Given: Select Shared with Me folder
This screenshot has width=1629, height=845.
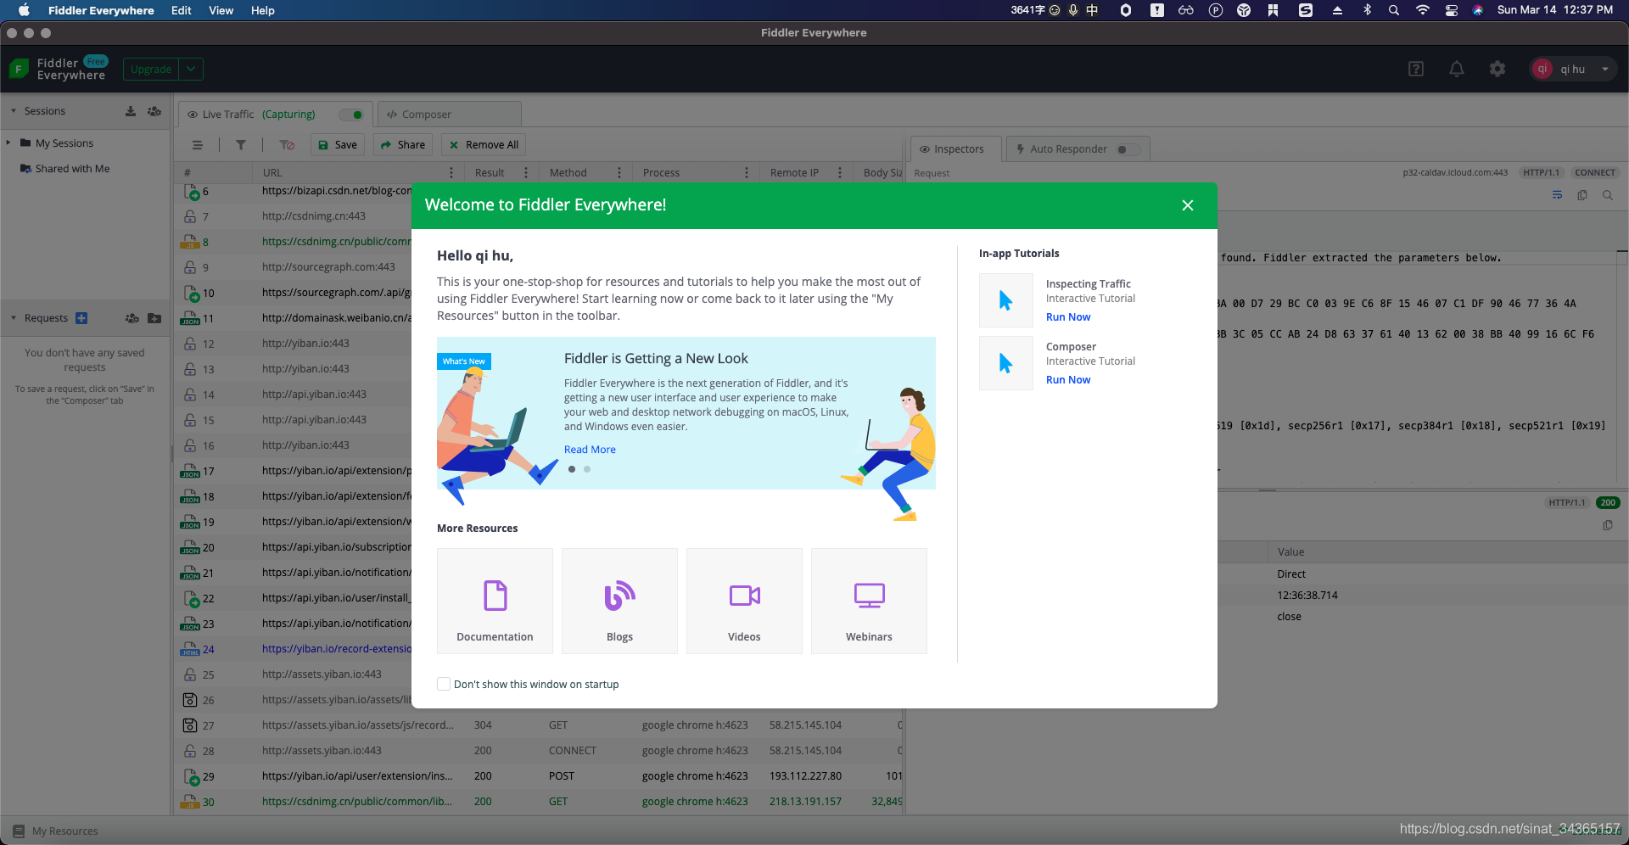Looking at the screenshot, I should 65,169.
